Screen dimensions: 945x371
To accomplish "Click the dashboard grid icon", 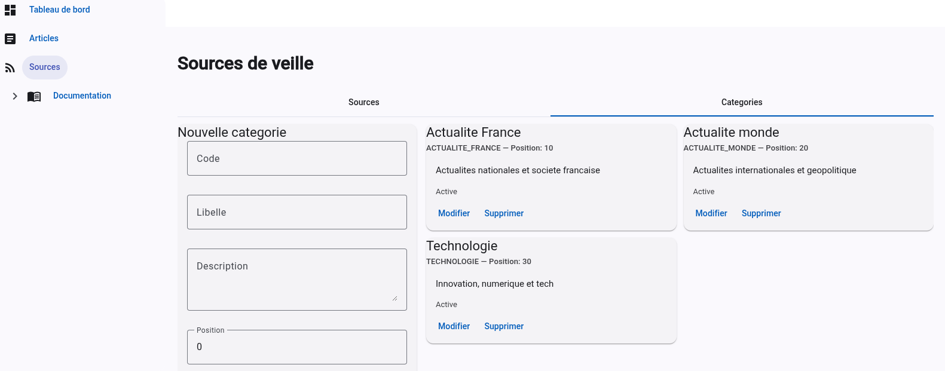I will [x=10, y=10].
